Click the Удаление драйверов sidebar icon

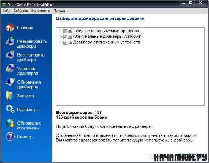tap(10, 68)
